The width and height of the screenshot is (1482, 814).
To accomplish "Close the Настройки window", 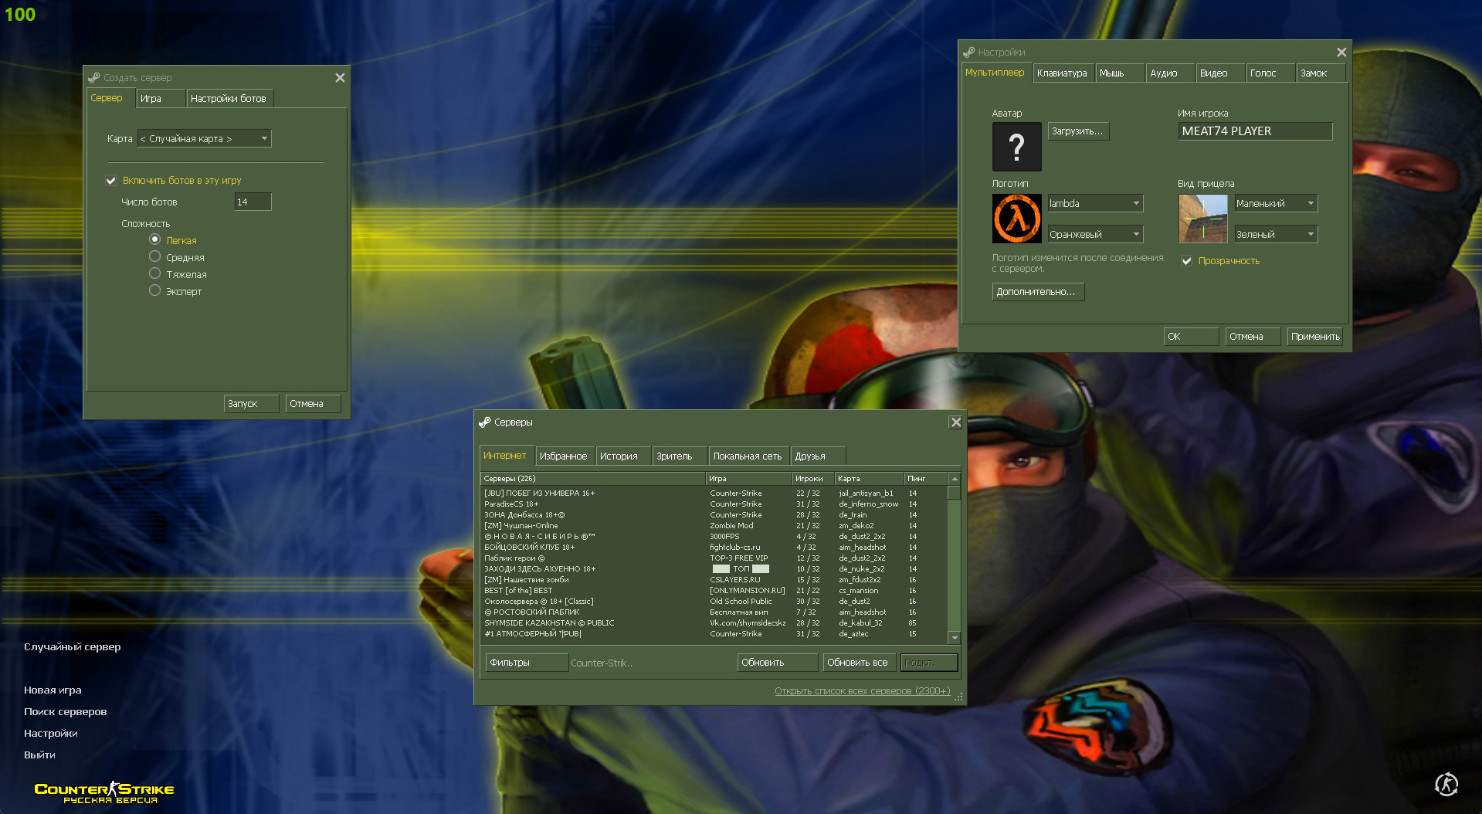I will (1341, 53).
